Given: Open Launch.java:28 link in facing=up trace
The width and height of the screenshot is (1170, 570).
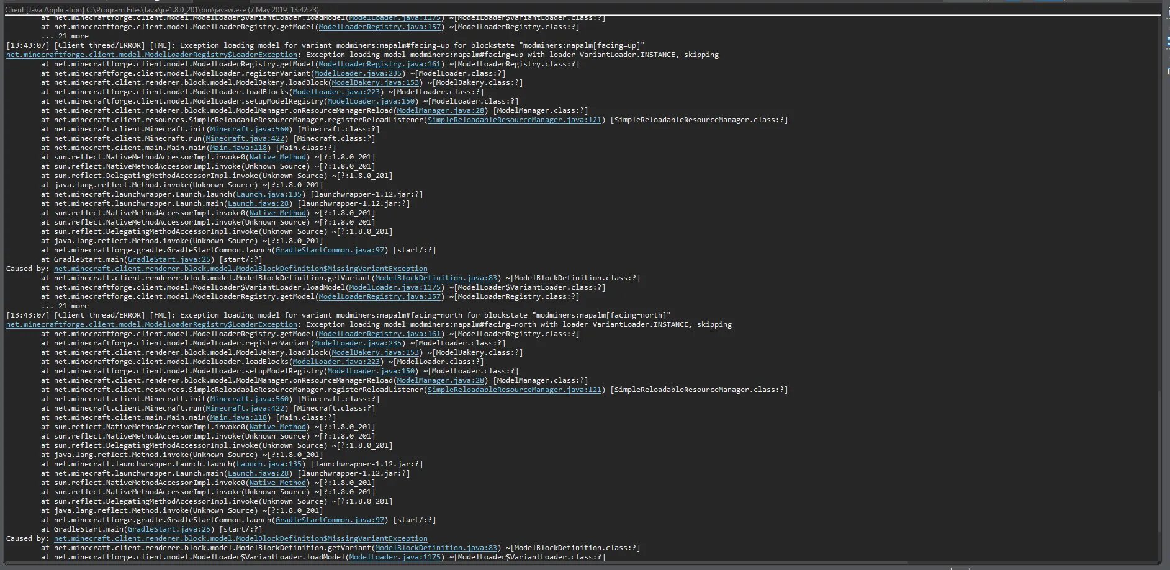Looking at the screenshot, I should click(258, 203).
